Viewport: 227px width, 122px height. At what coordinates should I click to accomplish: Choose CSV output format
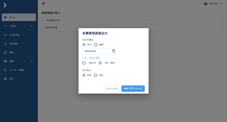[96, 75]
